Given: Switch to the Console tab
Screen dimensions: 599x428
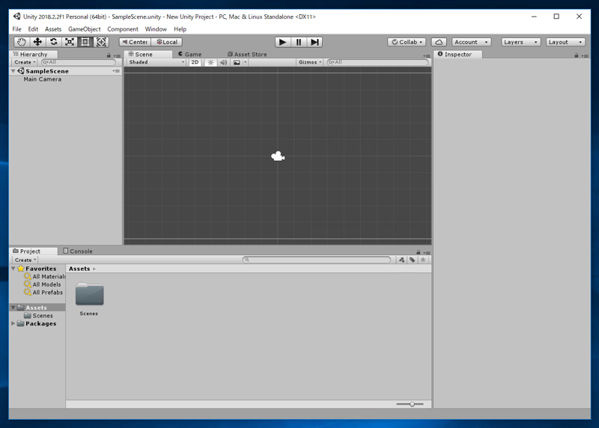Looking at the screenshot, I should (x=78, y=251).
